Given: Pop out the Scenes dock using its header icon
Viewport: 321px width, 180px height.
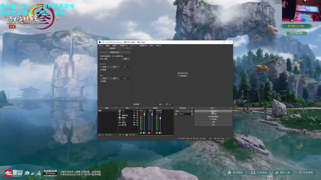Looking at the screenshot, I should 116,108.
